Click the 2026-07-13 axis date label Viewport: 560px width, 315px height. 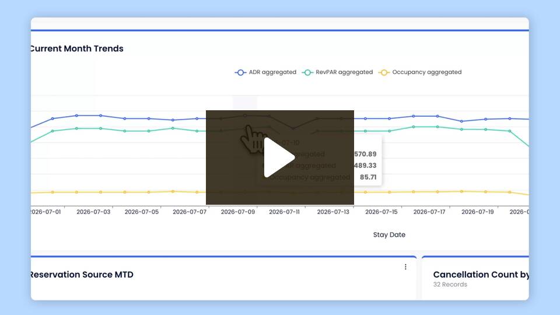coord(333,212)
